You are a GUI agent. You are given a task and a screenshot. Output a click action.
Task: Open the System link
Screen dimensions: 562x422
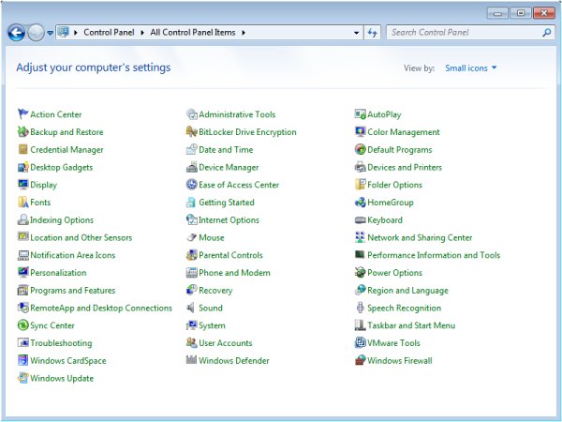212,325
